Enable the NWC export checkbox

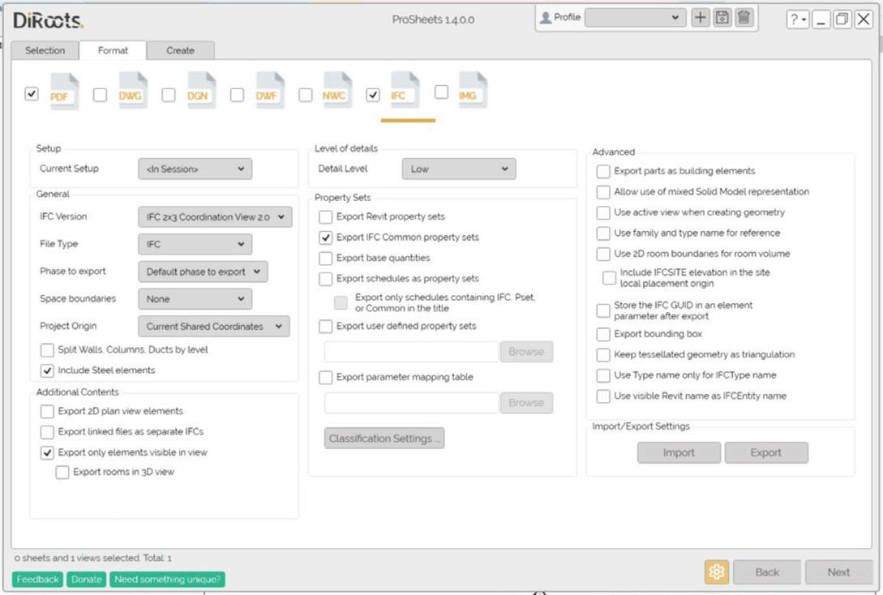[x=305, y=95]
